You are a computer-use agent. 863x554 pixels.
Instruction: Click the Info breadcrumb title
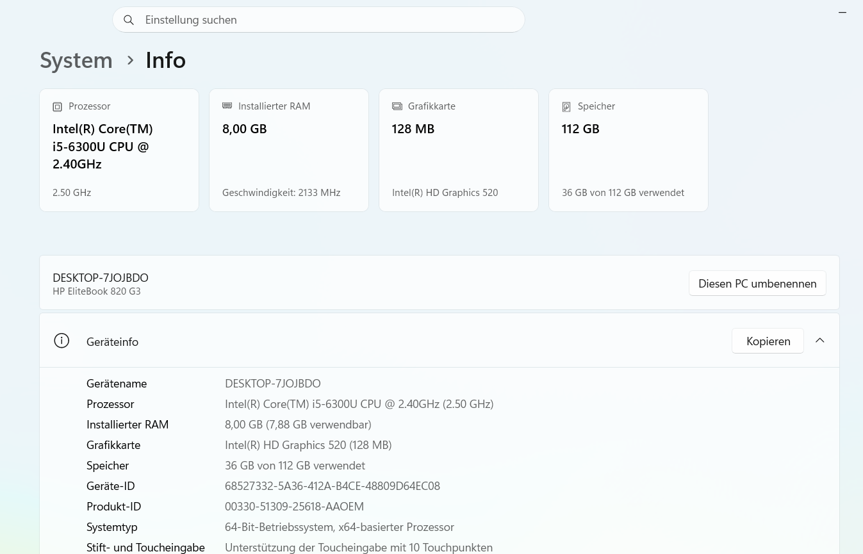[x=165, y=60]
